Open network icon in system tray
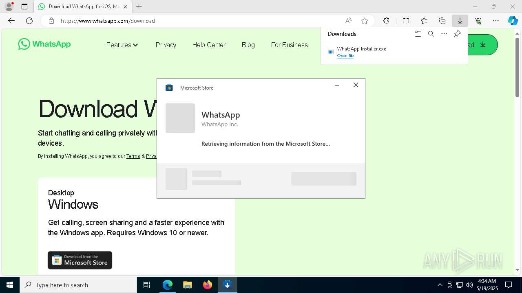The height and width of the screenshot is (293, 522). (460, 285)
